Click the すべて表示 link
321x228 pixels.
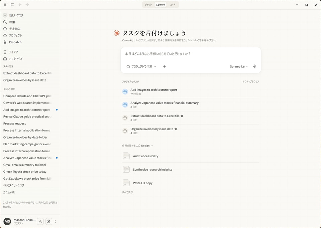[127, 192]
